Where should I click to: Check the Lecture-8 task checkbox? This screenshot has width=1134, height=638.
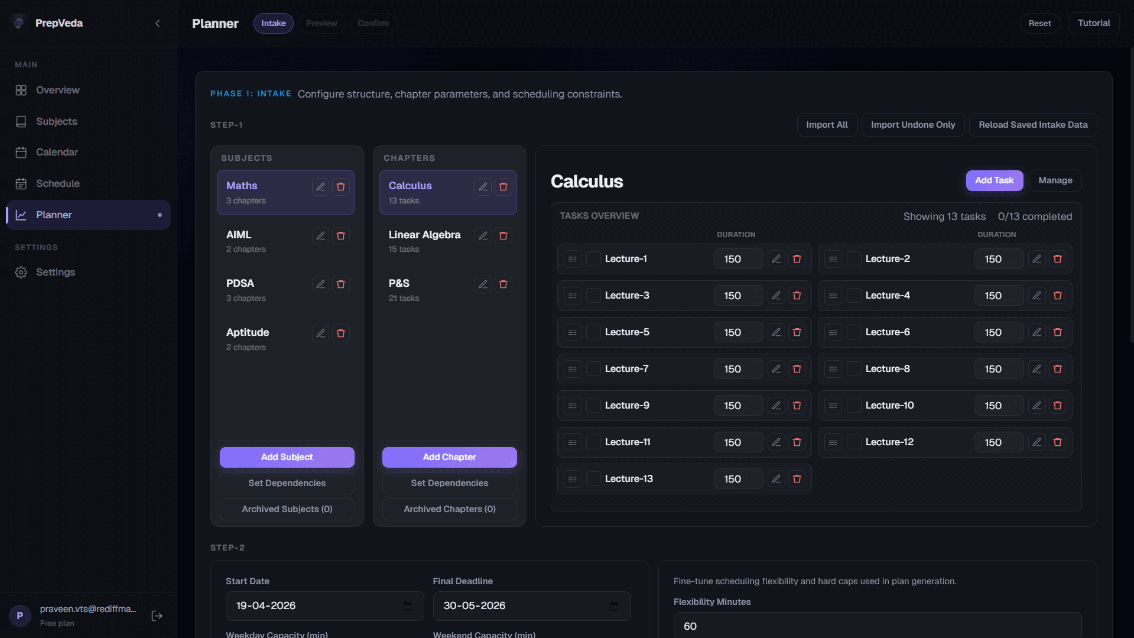click(x=854, y=369)
